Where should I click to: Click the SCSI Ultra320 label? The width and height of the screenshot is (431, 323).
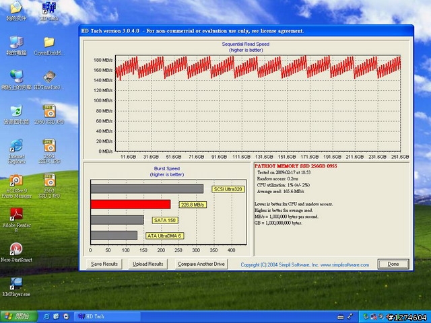coord(228,189)
